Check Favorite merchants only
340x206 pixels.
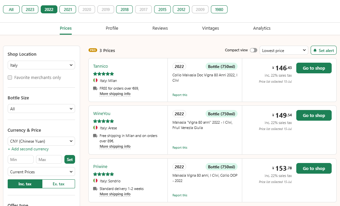tap(10, 78)
